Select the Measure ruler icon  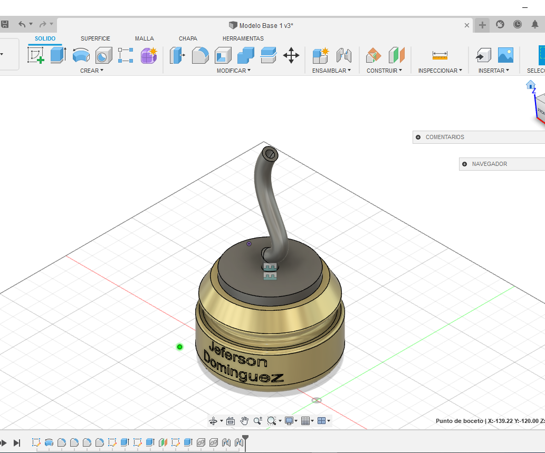[439, 55]
